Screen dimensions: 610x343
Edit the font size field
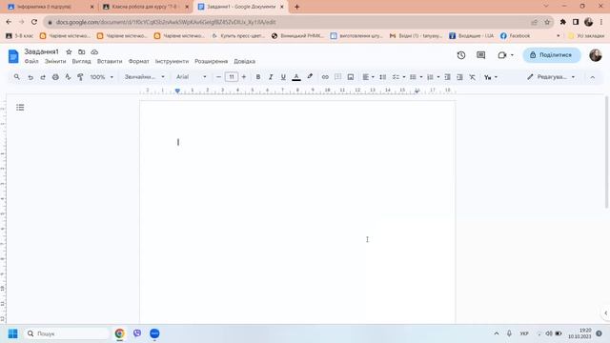[232, 77]
